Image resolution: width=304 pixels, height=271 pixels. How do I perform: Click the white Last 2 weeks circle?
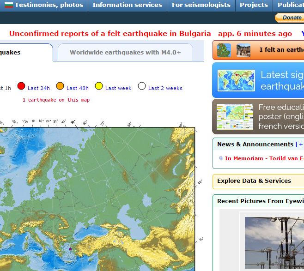click(142, 86)
